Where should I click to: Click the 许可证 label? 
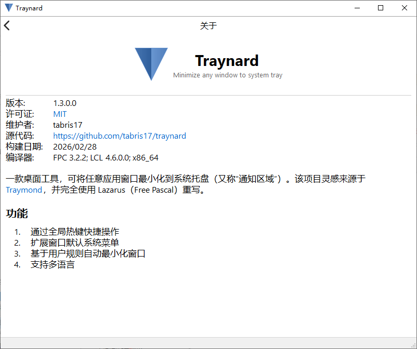[18, 114]
